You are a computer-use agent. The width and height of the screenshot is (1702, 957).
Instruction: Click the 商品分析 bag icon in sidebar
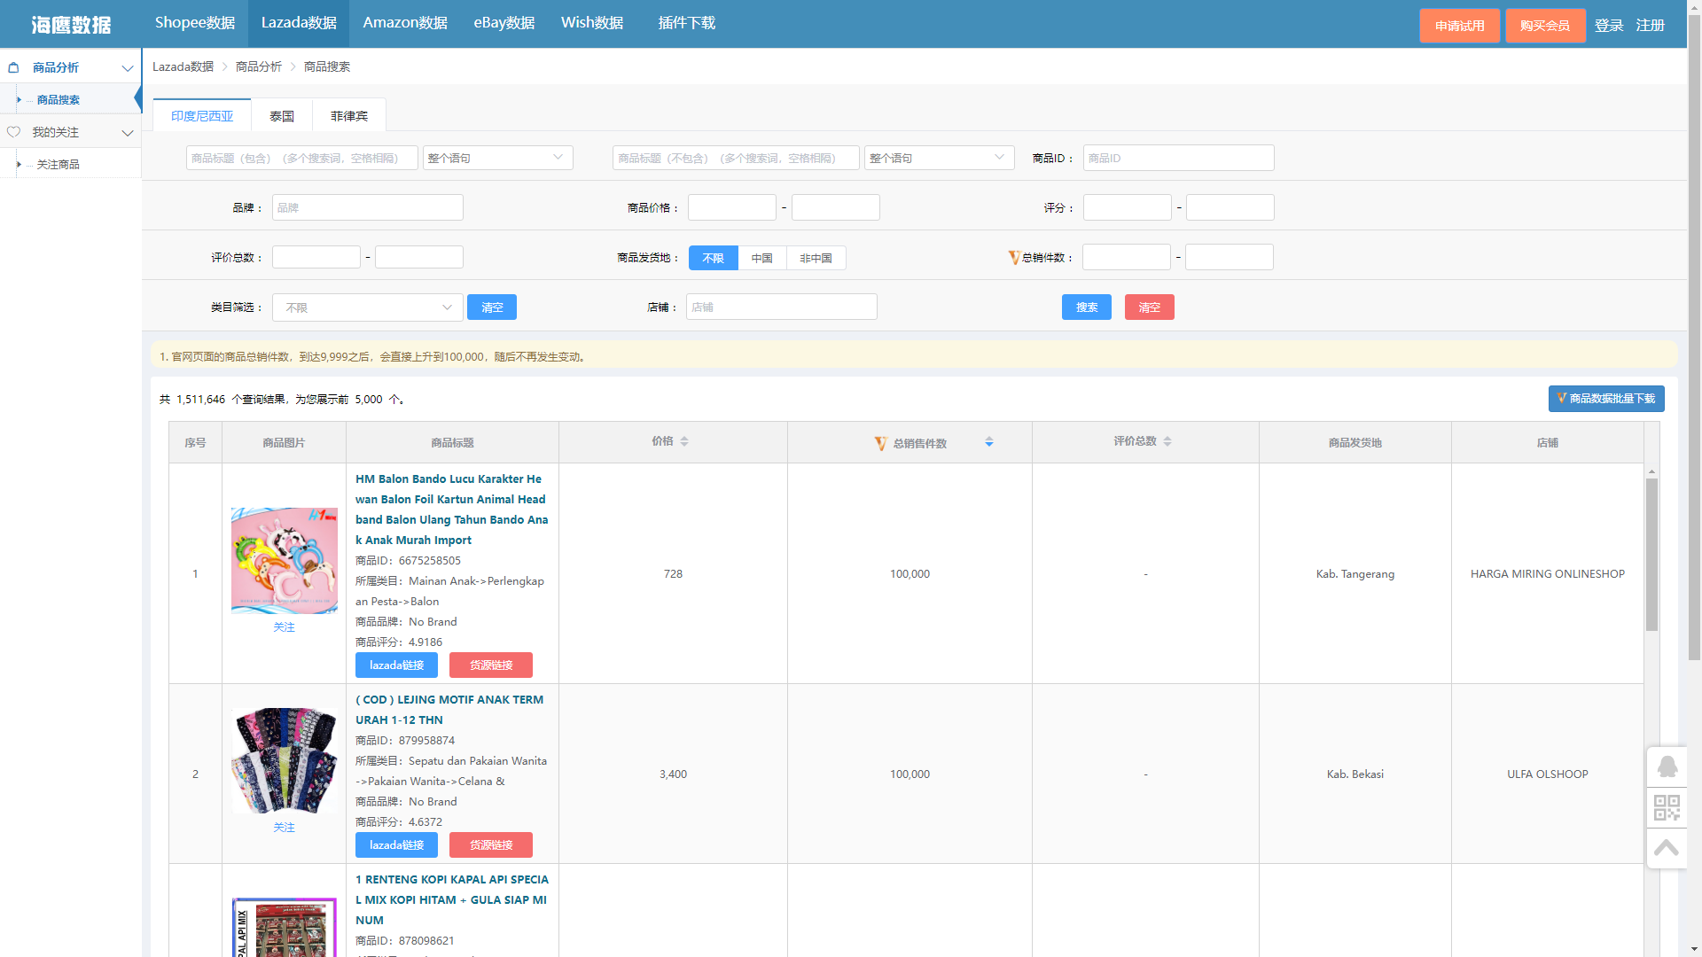coord(13,67)
